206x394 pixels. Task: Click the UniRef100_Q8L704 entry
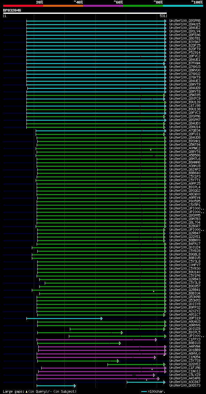(185, 222)
